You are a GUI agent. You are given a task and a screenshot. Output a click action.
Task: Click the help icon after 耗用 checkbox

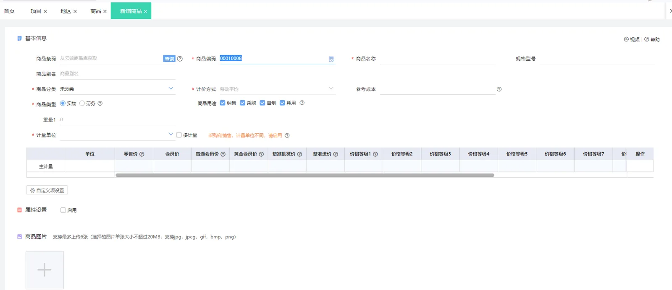click(x=302, y=103)
